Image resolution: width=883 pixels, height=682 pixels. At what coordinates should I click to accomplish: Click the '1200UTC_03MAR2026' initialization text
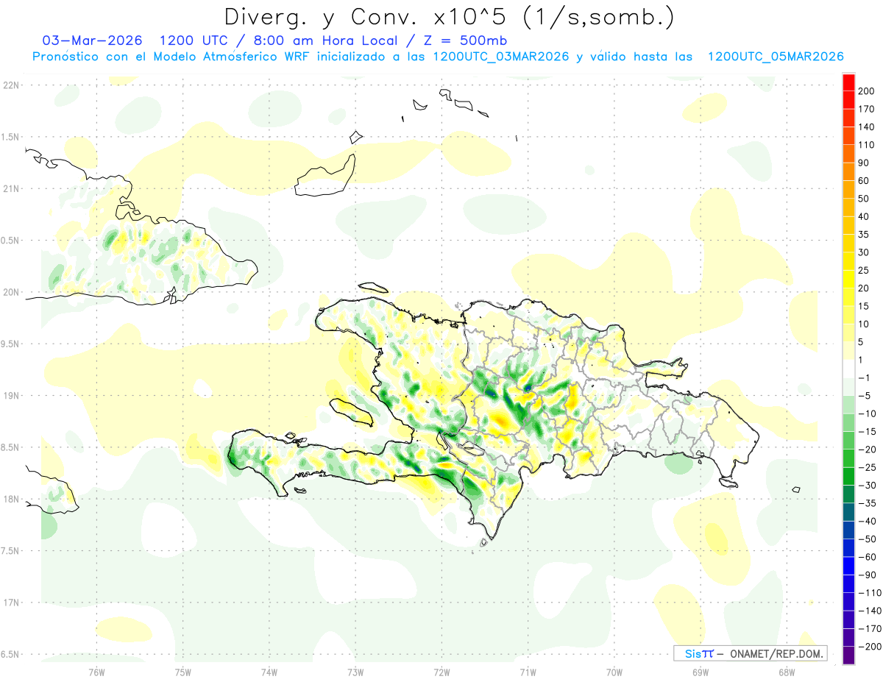coord(501,57)
